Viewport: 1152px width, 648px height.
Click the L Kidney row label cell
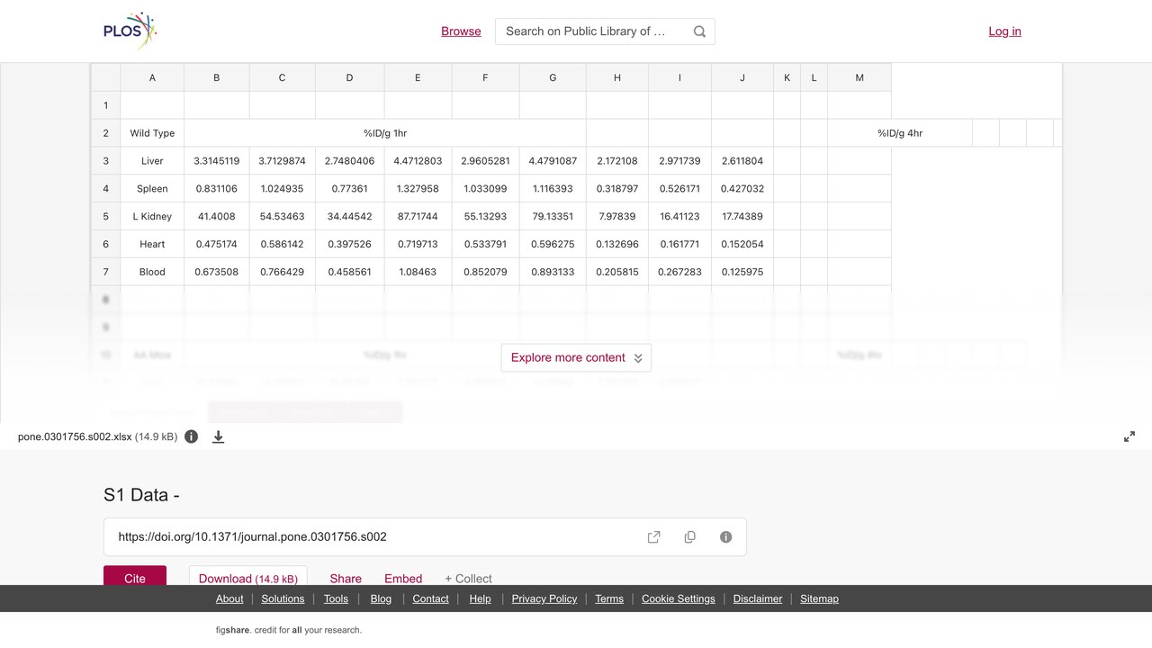[x=152, y=216]
